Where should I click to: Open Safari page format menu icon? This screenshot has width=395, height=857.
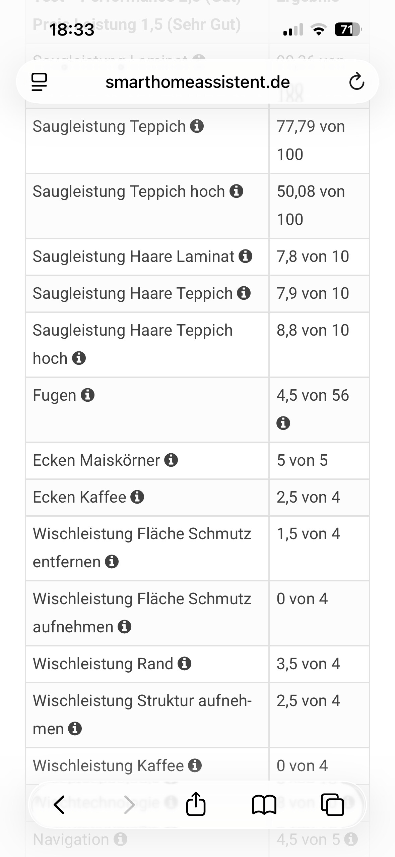[x=39, y=82]
